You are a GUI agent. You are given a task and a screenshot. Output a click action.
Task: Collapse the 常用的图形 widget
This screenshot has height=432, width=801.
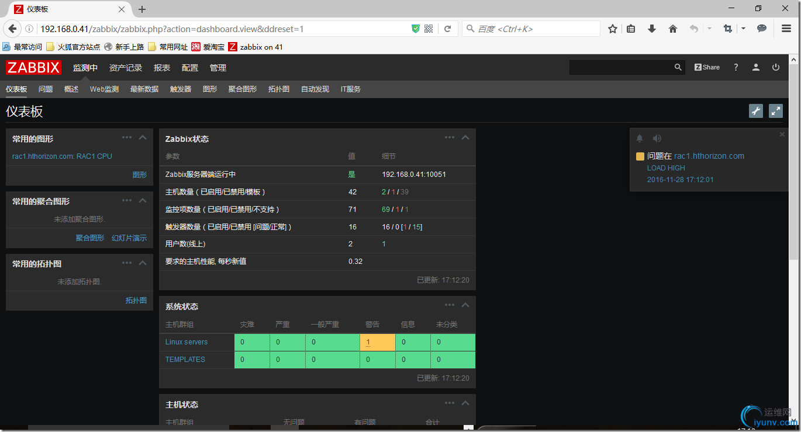pyautogui.click(x=142, y=137)
